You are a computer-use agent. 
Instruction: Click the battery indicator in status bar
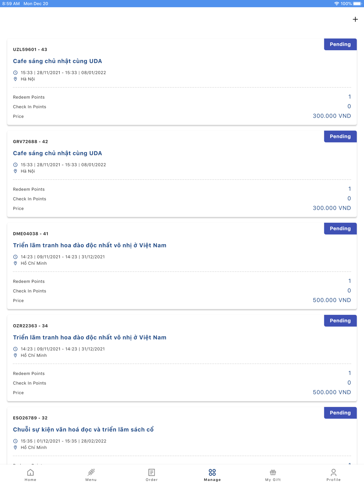pyautogui.click(x=357, y=4)
